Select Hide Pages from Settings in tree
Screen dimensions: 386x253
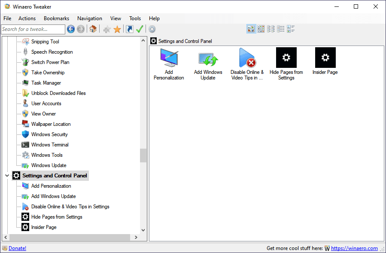click(x=57, y=217)
